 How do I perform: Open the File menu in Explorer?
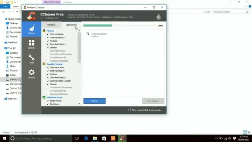pyautogui.click(x=5, y=6)
